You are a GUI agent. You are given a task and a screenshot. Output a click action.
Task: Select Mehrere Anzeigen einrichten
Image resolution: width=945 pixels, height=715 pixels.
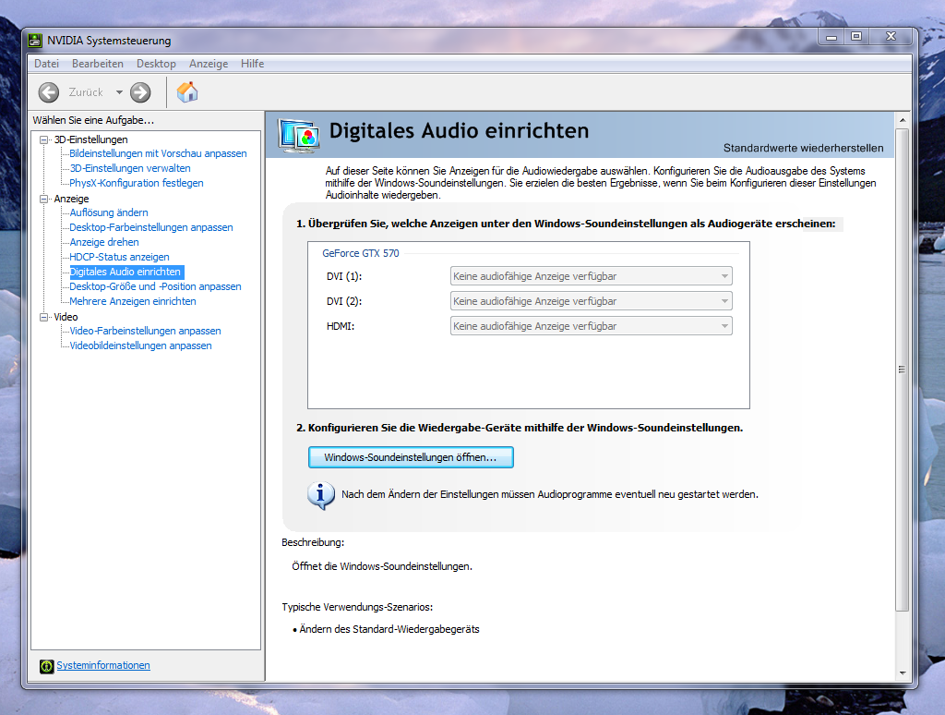pyautogui.click(x=133, y=302)
